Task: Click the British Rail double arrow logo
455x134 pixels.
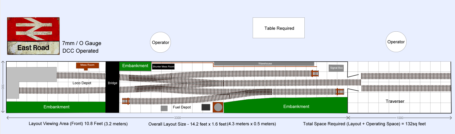Action: (33, 29)
